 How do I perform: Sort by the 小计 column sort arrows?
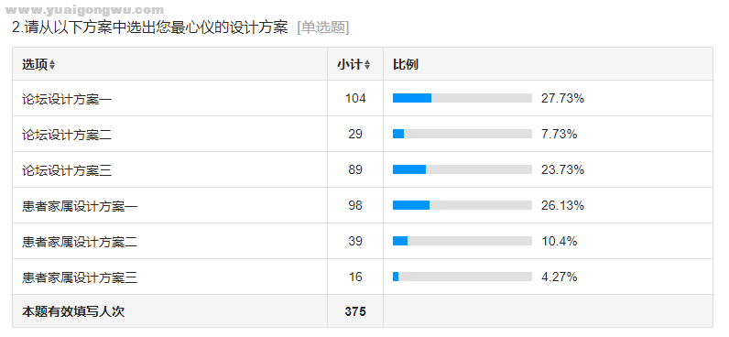tap(367, 65)
